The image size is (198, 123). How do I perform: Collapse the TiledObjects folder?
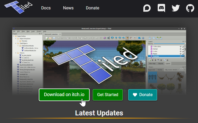(16, 43)
